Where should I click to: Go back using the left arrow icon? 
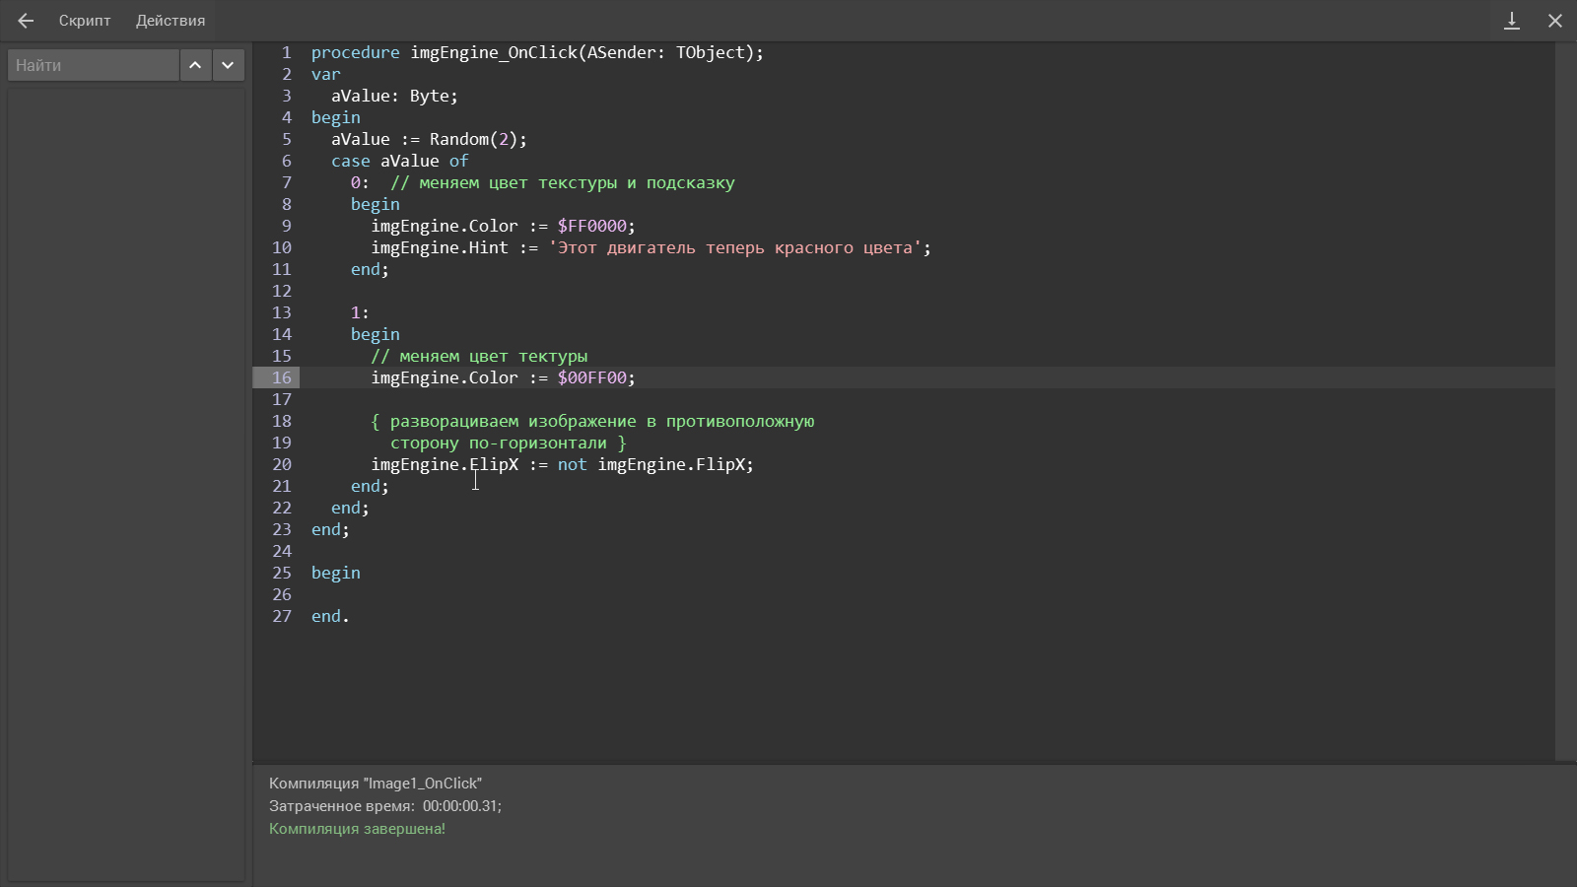coord(26,21)
